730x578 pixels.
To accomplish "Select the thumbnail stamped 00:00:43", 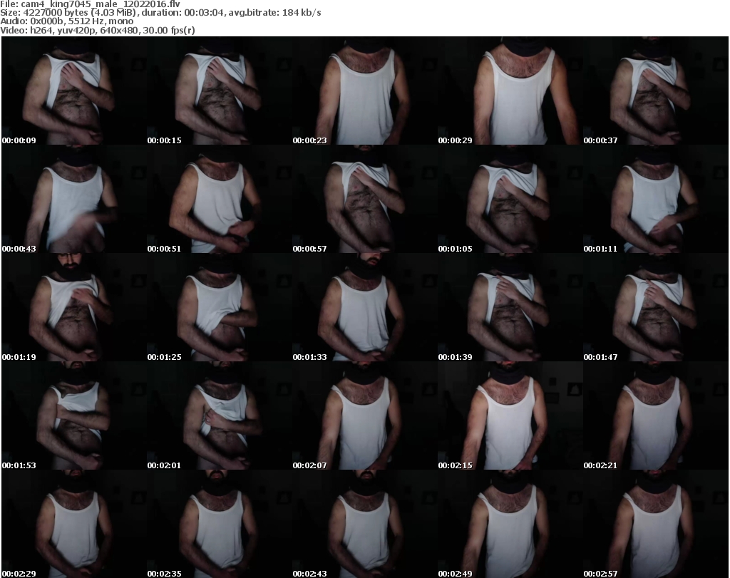I will tap(74, 199).
